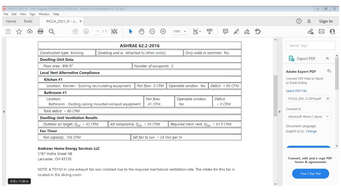Click the Select PDF File link
The width and height of the screenshot is (341, 192).
tap(296, 91)
